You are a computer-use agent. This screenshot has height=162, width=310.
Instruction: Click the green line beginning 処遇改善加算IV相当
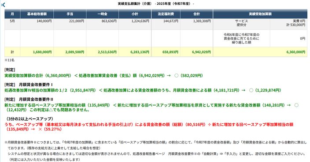tap(143, 90)
